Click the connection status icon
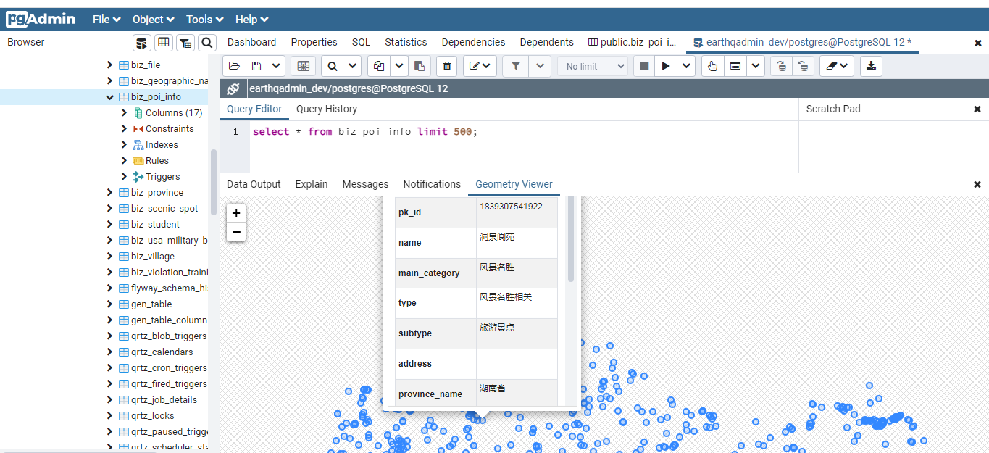Screen dimensions: 989x453 (x=233, y=89)
